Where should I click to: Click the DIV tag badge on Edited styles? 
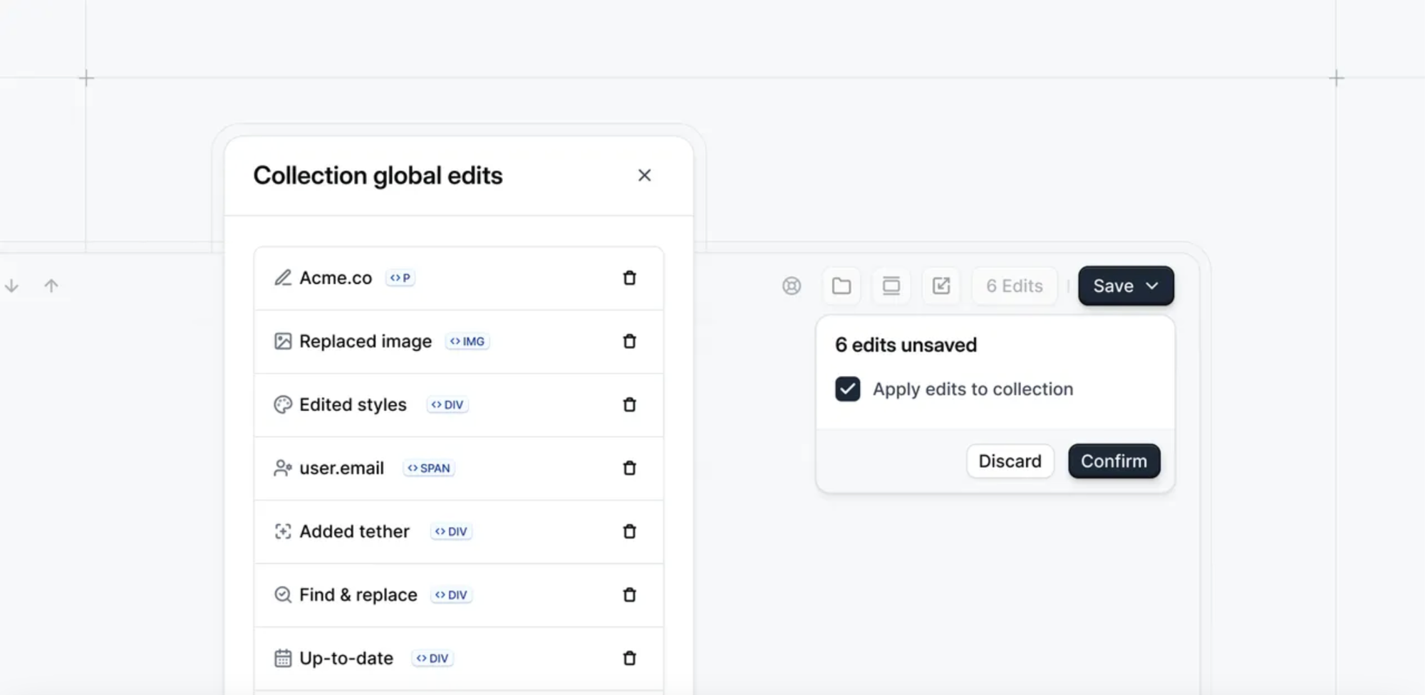pos(447,404)
